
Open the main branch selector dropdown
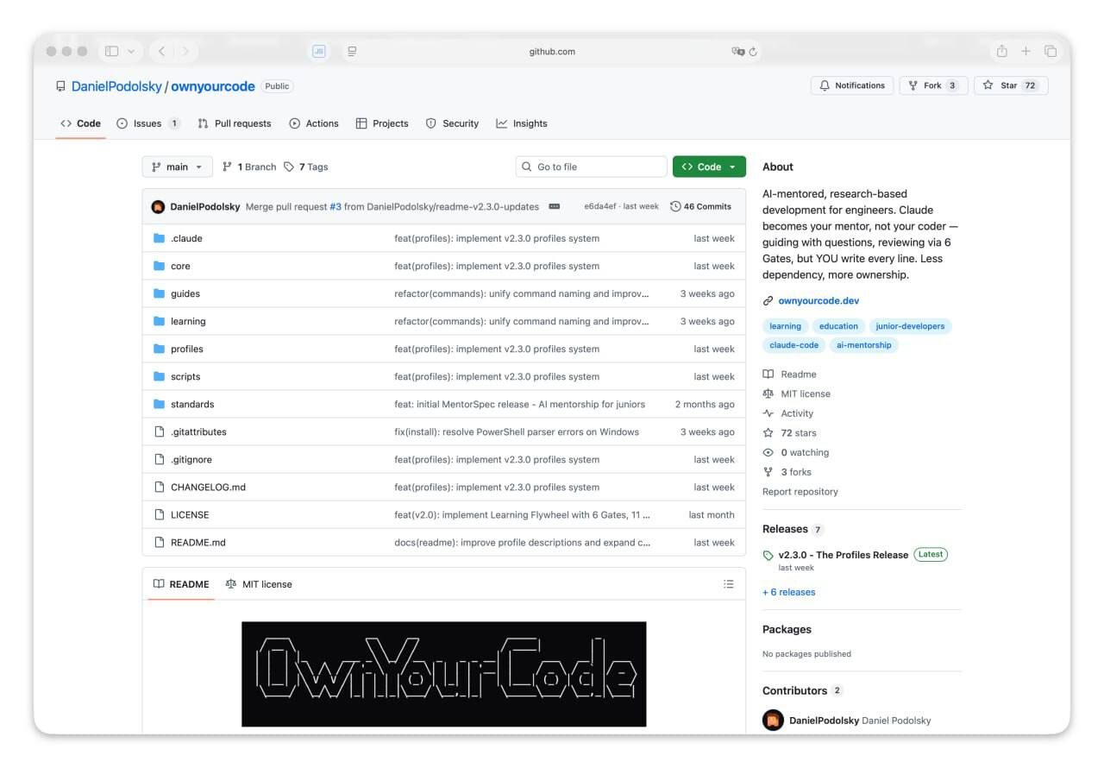click(x=177, y=167)
